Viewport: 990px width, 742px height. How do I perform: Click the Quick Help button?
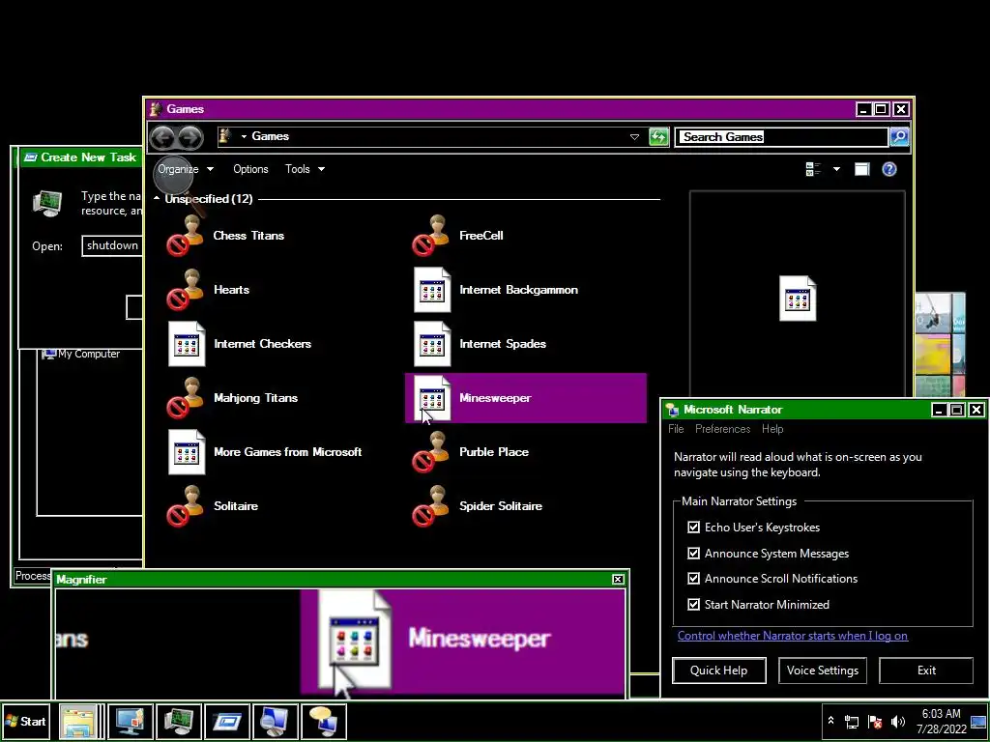(x=719, y=671)
